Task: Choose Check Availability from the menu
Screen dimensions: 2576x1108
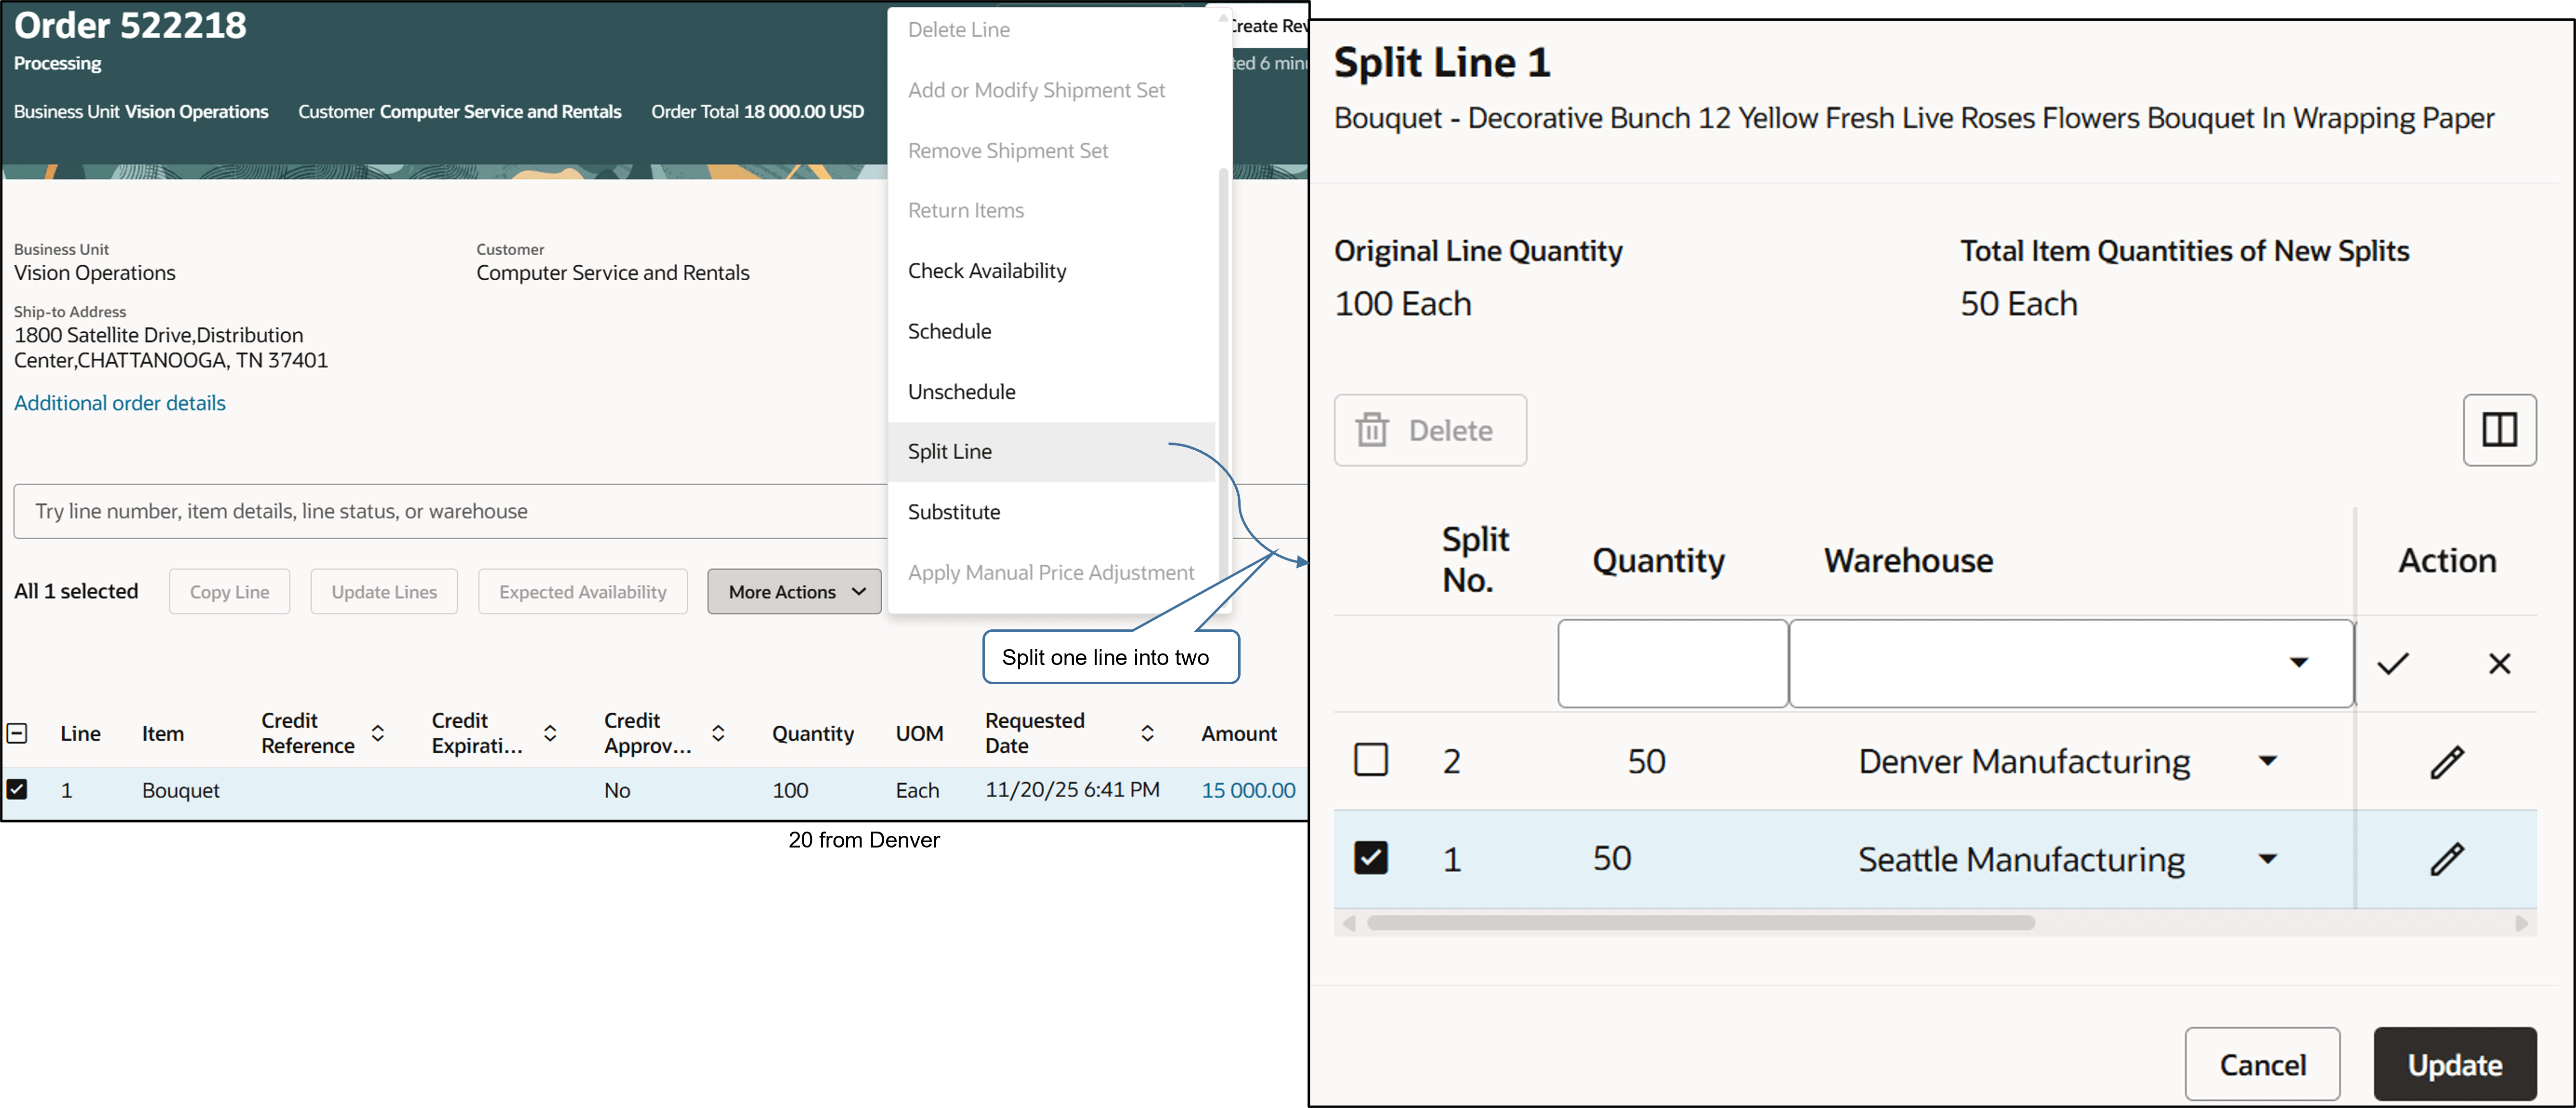Action: (986, 270)
